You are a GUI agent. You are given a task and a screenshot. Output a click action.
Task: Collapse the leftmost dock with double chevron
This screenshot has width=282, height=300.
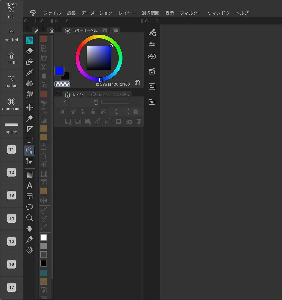26,21
